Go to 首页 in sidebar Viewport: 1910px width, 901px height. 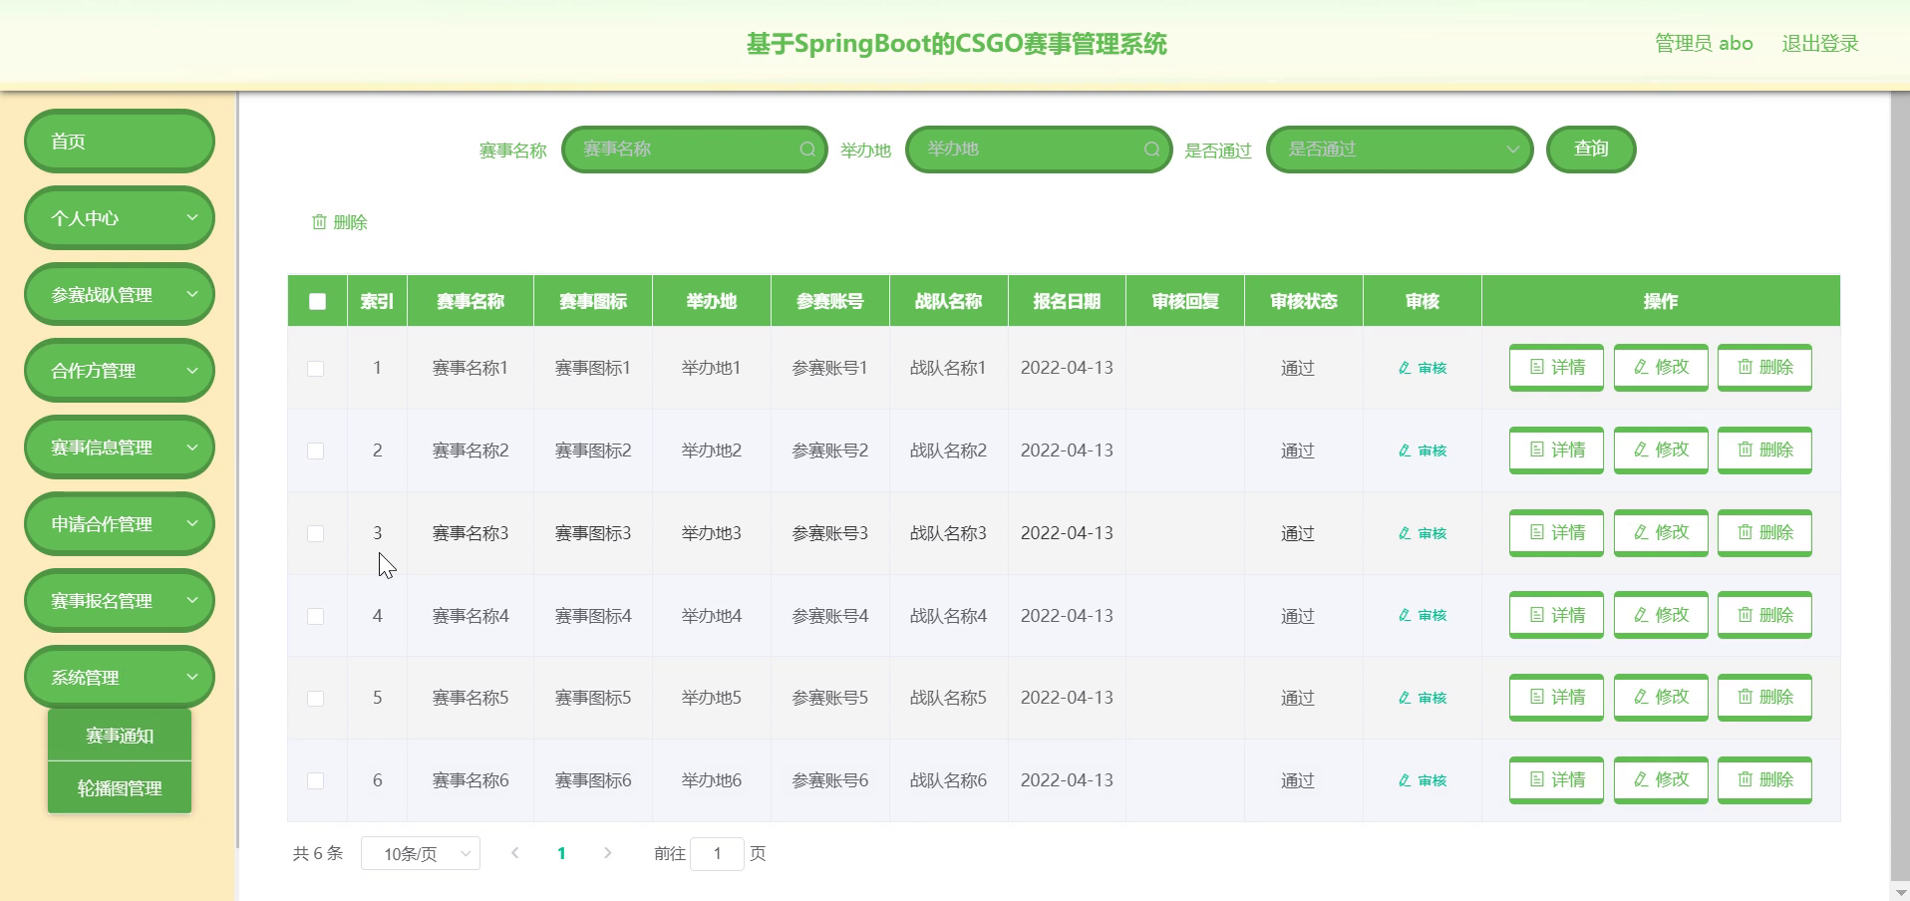point(120,141)
